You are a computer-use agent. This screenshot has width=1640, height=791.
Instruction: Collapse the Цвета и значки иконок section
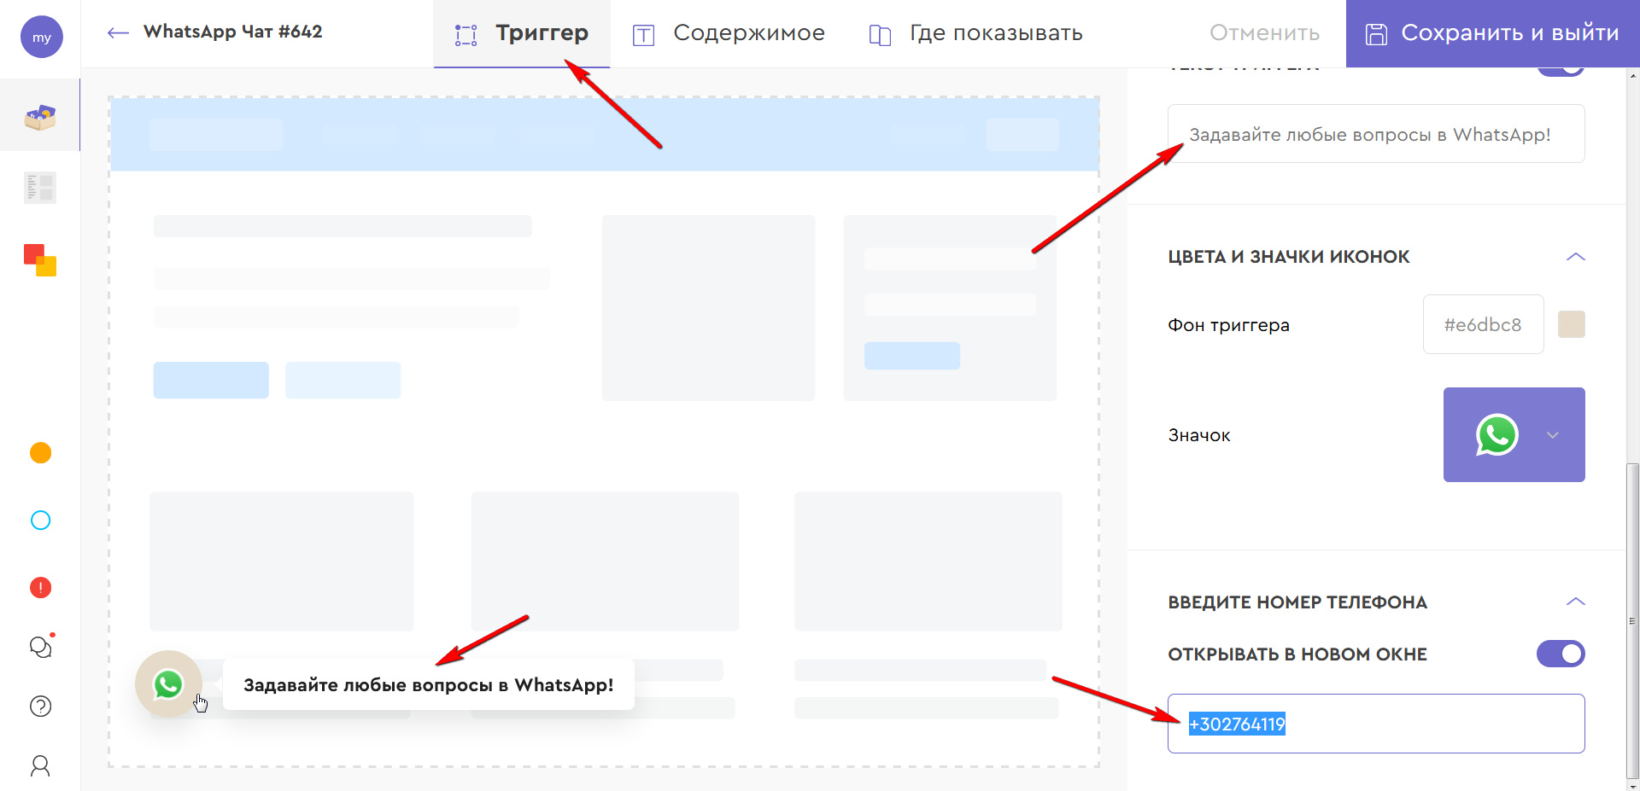tap(1576, 257)
